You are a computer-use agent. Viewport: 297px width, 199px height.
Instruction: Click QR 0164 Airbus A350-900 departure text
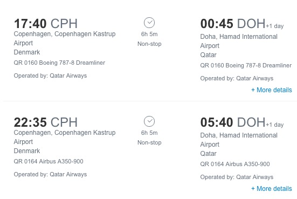click(49, 161)
